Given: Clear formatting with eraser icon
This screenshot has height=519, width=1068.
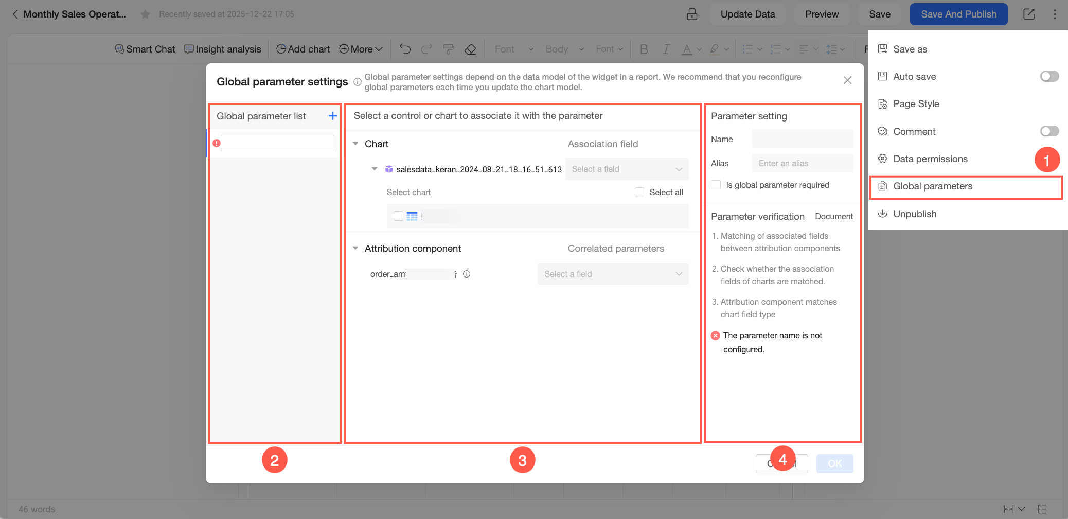Looking at the screenshot, I should pos(470,49).
